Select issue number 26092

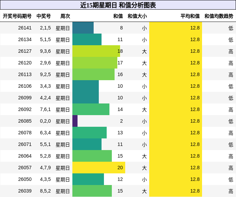[x=25, y=109]
